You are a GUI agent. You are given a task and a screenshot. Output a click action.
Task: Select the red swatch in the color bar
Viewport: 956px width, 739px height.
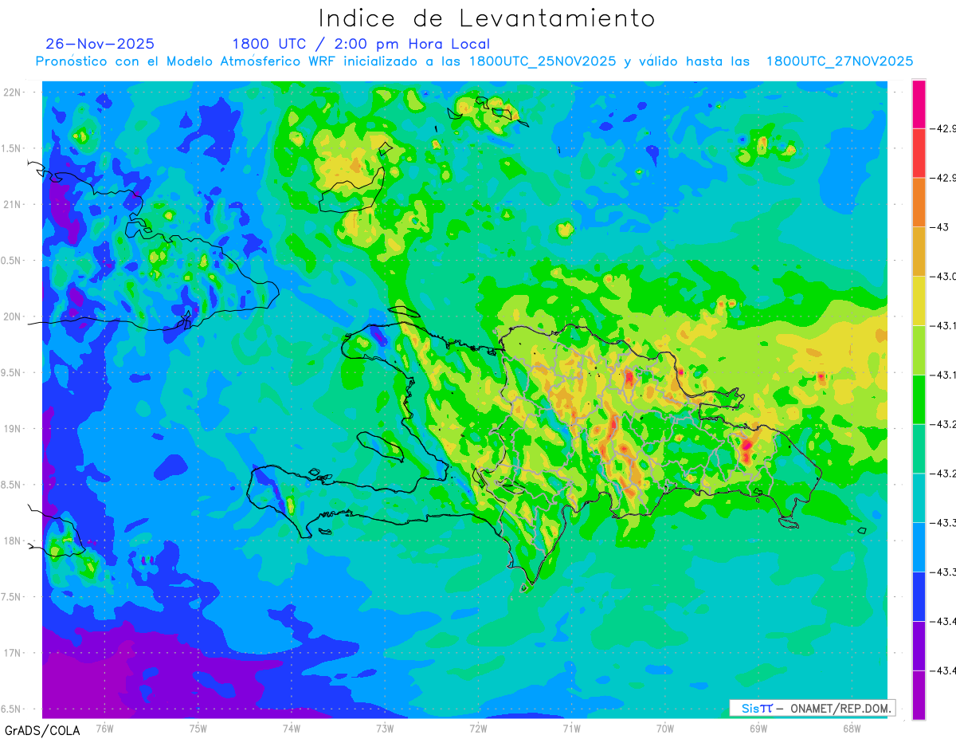tap(919, 153)
